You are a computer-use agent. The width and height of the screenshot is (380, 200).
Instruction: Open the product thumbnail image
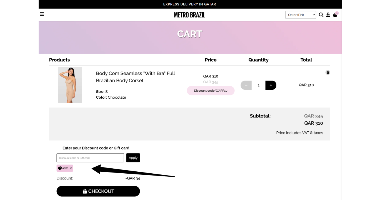(x=70, y=85)
